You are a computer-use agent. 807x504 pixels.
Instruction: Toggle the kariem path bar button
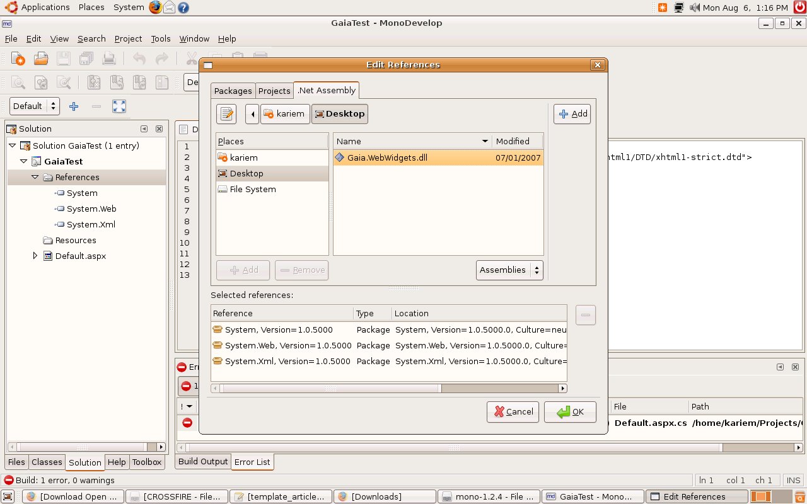point(285,114)
